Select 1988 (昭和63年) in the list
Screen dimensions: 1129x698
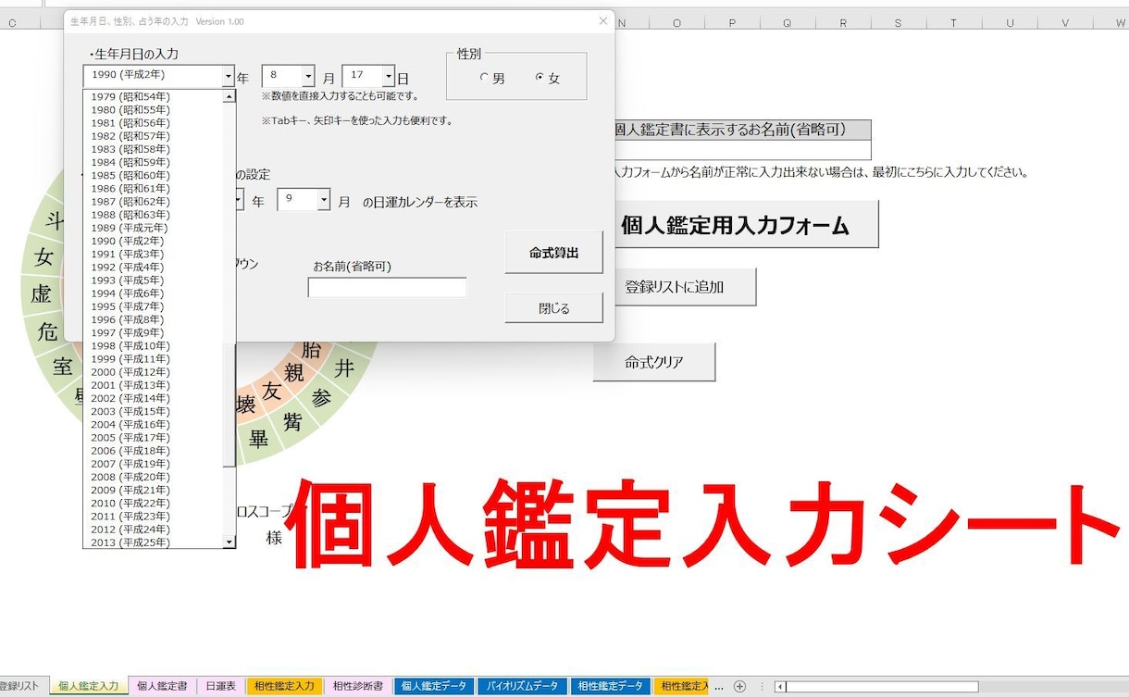click(154, 214)
